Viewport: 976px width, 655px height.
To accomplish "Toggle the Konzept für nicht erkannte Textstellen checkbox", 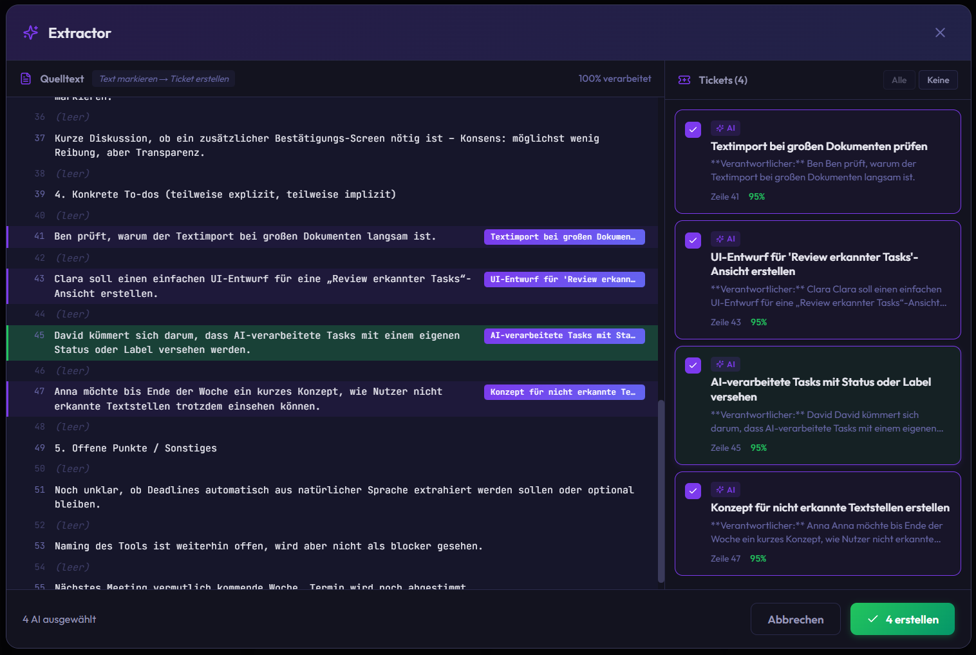I will tap(693, 491).
